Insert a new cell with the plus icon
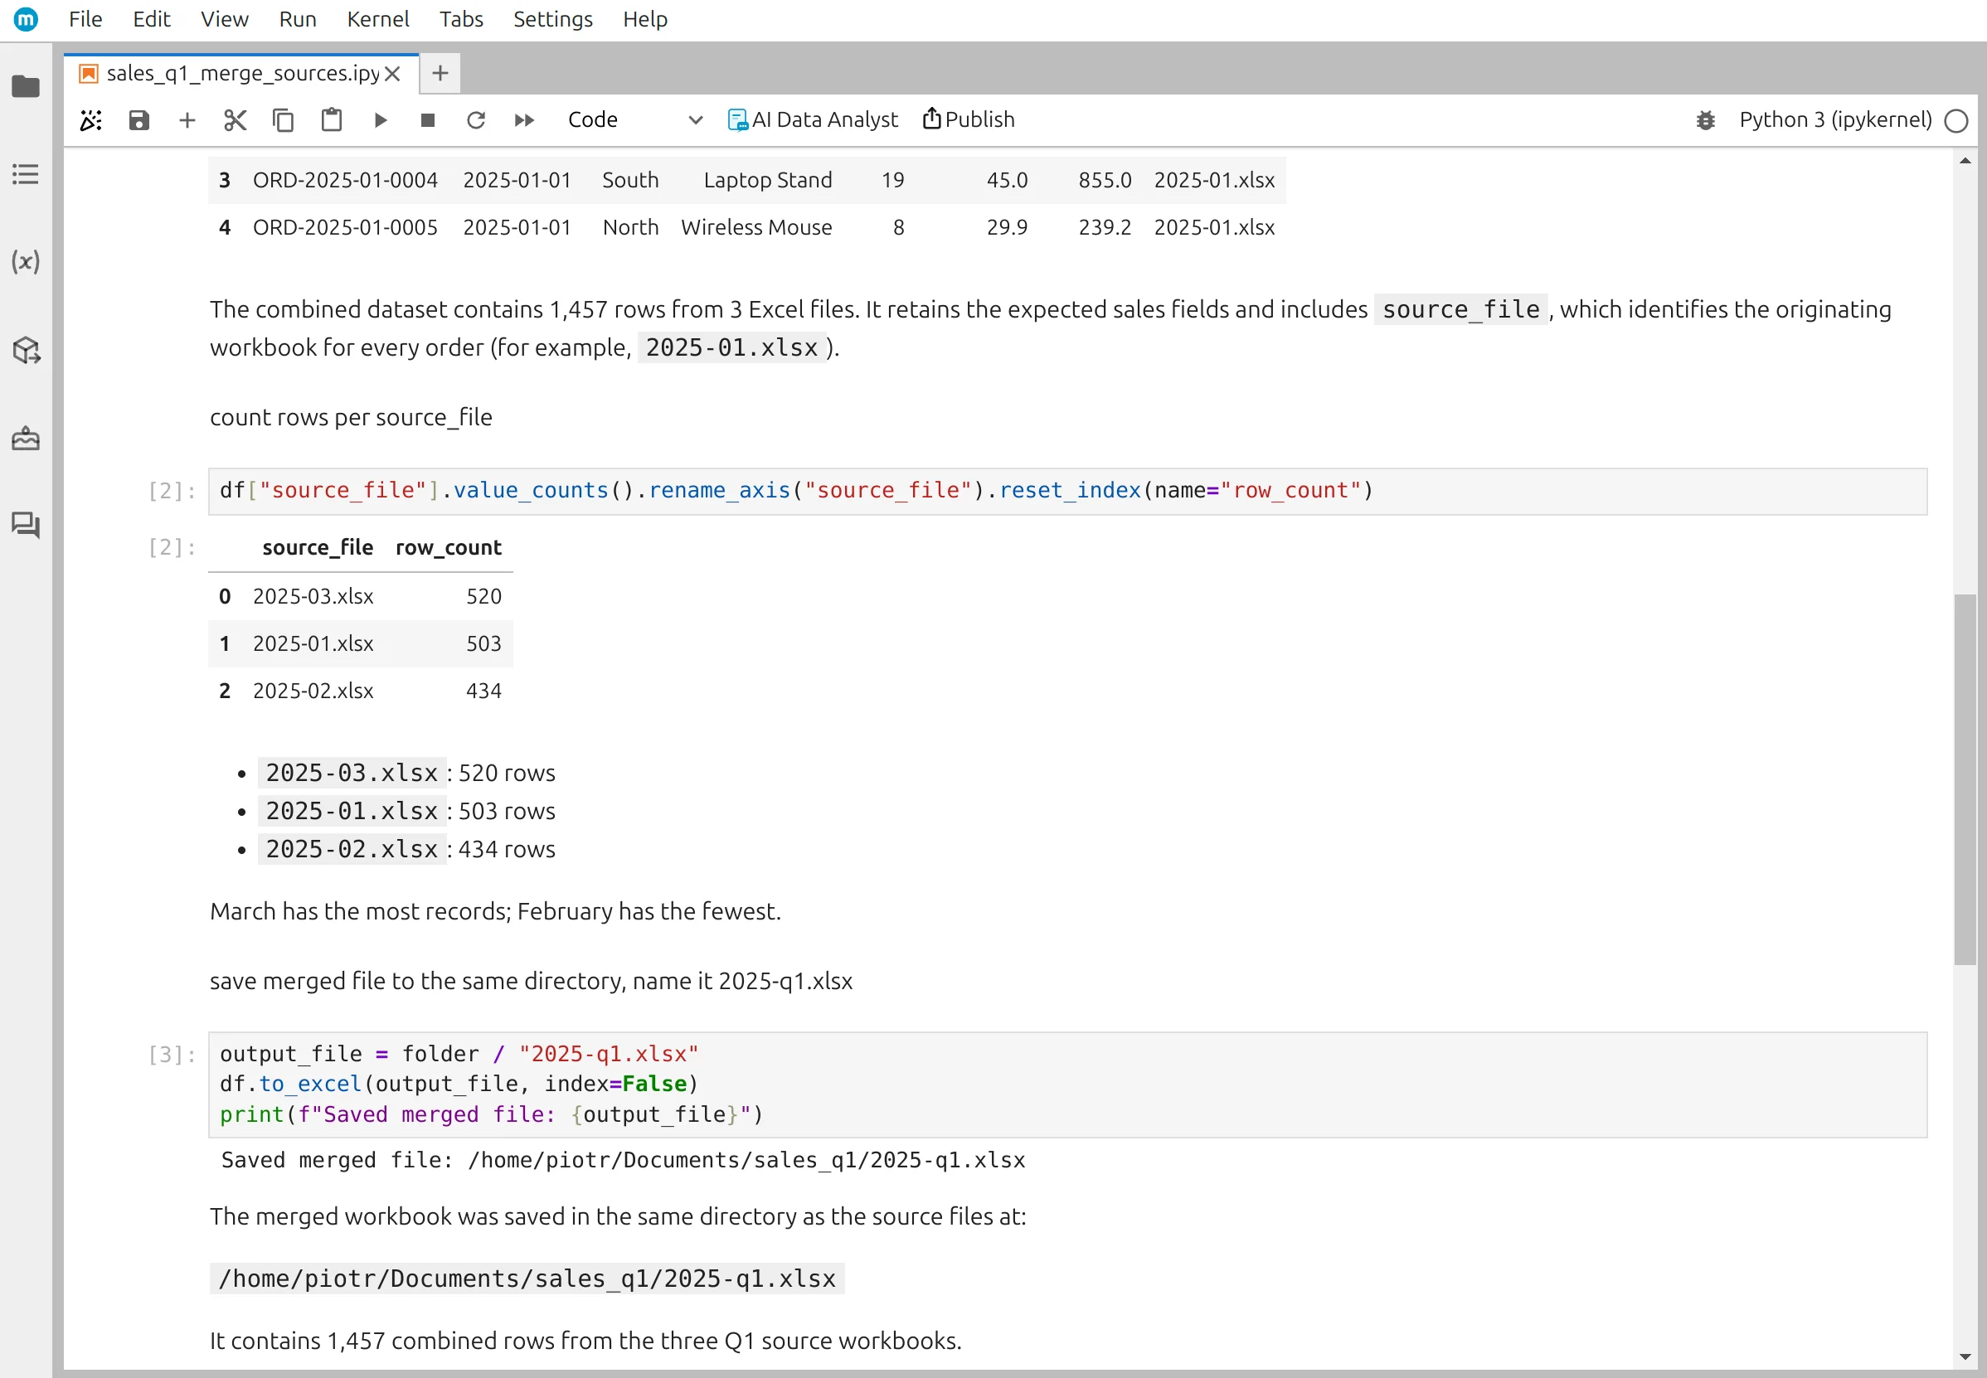This screenshot has height=1378, width=1987. tap(187, 120)
